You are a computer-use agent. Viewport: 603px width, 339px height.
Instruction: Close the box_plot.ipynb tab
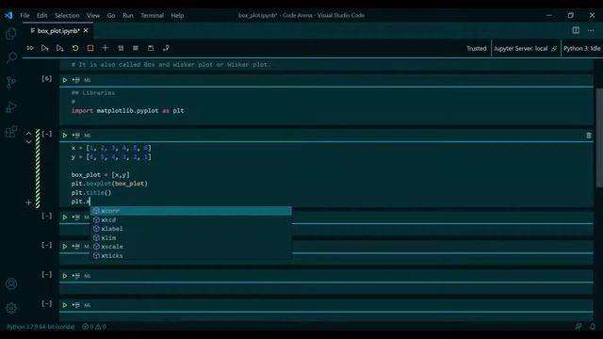[86, 30]
